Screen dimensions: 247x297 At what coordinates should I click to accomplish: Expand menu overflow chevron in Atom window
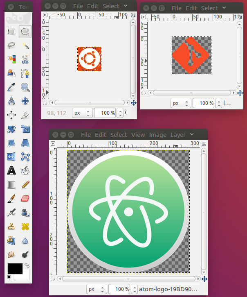(192, 134)
